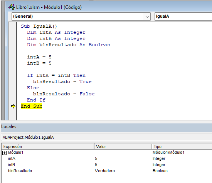The height and width of the screenshot is (183, 212).
Task: Click the Else code line
Action: [x=33, y=88]
